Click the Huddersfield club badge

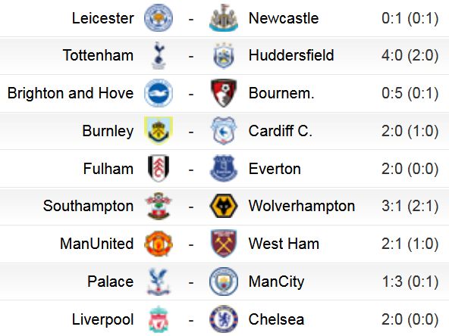[x=224, y=55]
